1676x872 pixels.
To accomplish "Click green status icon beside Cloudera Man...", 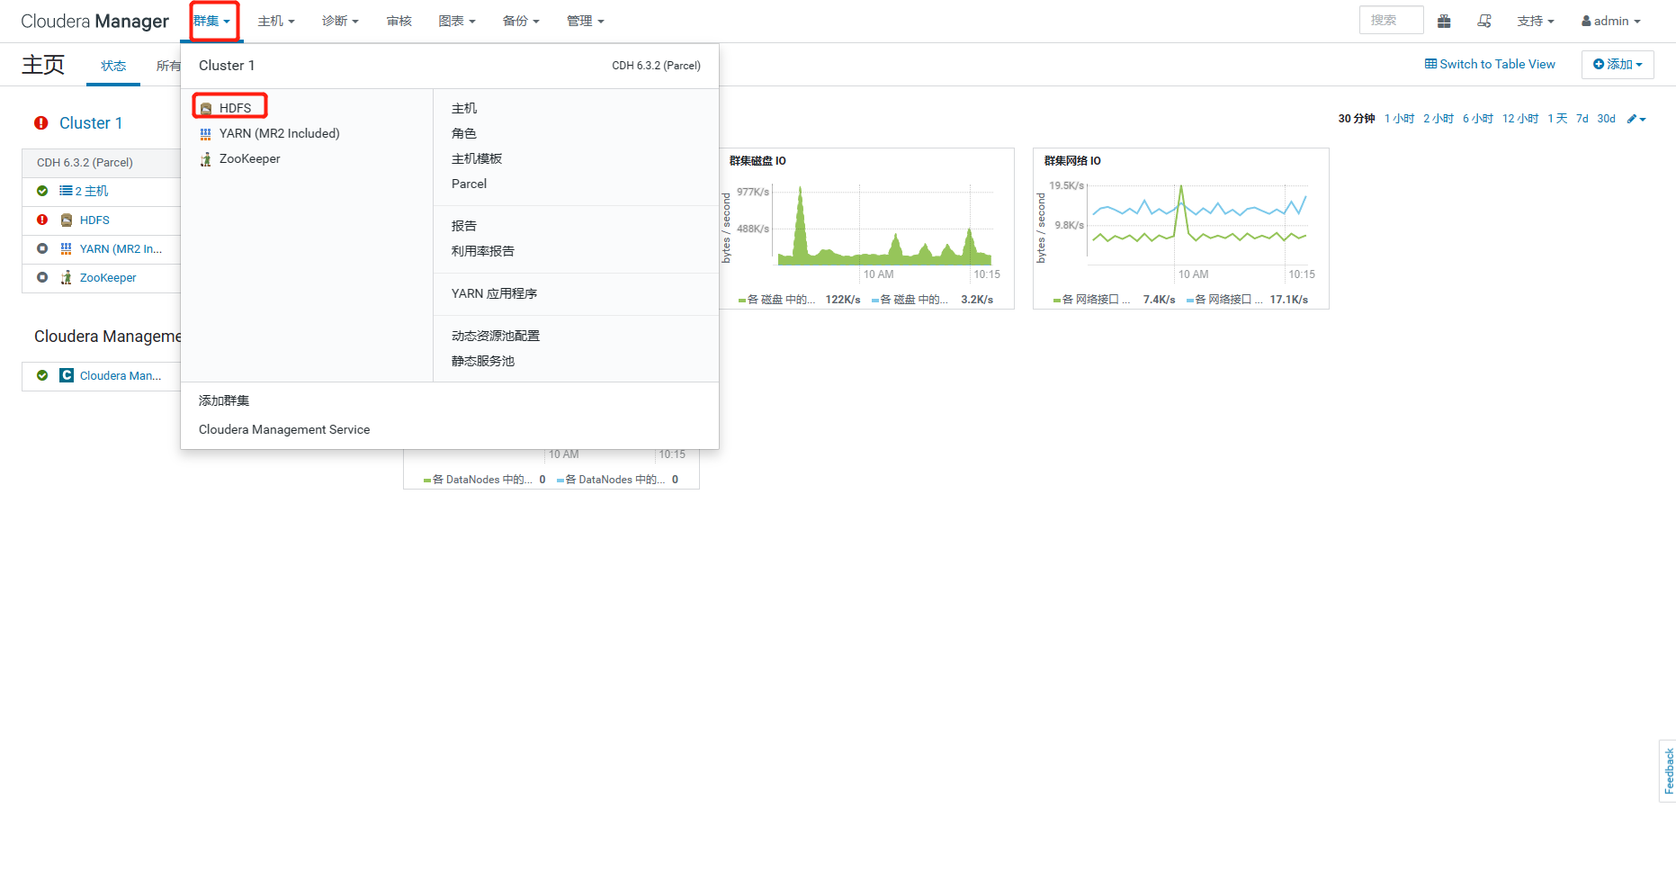I will click(x=42, y=375).
